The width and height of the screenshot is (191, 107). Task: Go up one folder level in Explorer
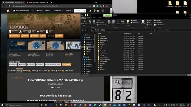pyautogui.click(x=90, y=30)
